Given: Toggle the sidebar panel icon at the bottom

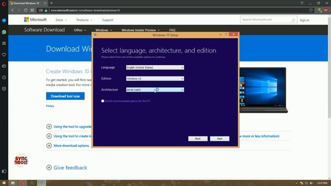Looking at the screenshot, I should pyautogui.click(x=4, y=171).
